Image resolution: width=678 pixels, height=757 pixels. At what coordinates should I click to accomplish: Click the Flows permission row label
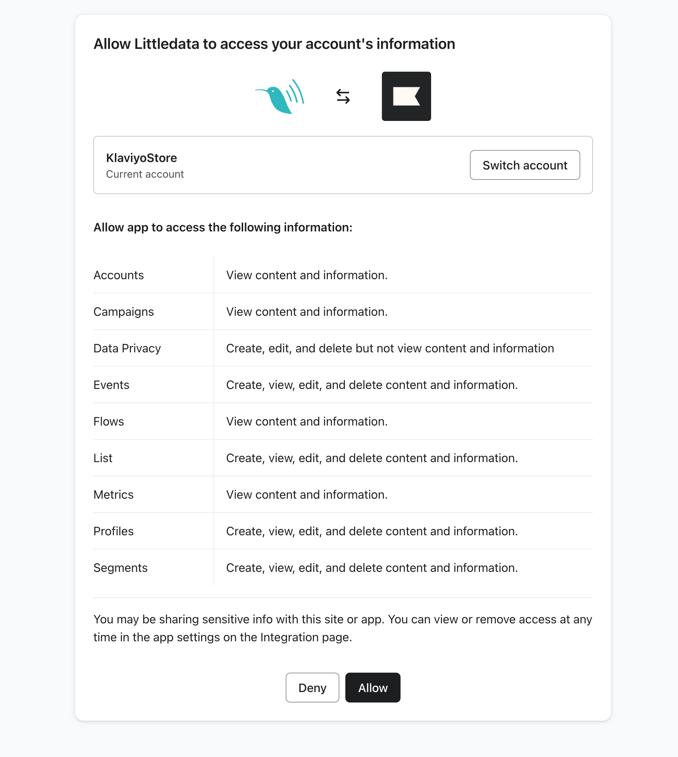tap(109, 421)
